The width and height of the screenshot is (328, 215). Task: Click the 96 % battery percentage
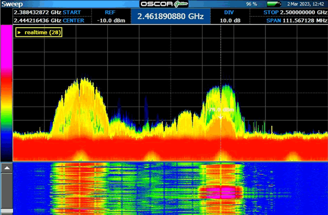(250, 4)
